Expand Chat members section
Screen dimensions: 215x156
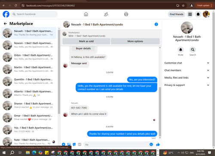pos(187,70)
